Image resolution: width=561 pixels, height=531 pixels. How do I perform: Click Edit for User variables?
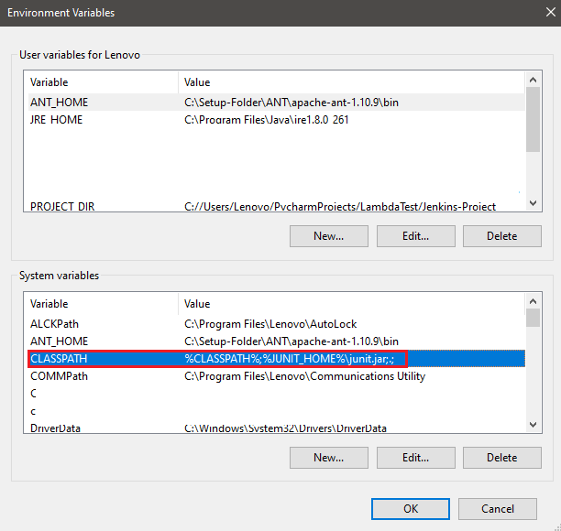pyautogui.click(x=415, y=236)
